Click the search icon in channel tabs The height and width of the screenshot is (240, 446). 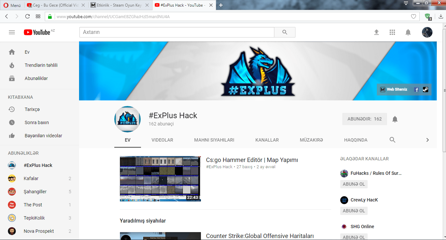[392, 140]
